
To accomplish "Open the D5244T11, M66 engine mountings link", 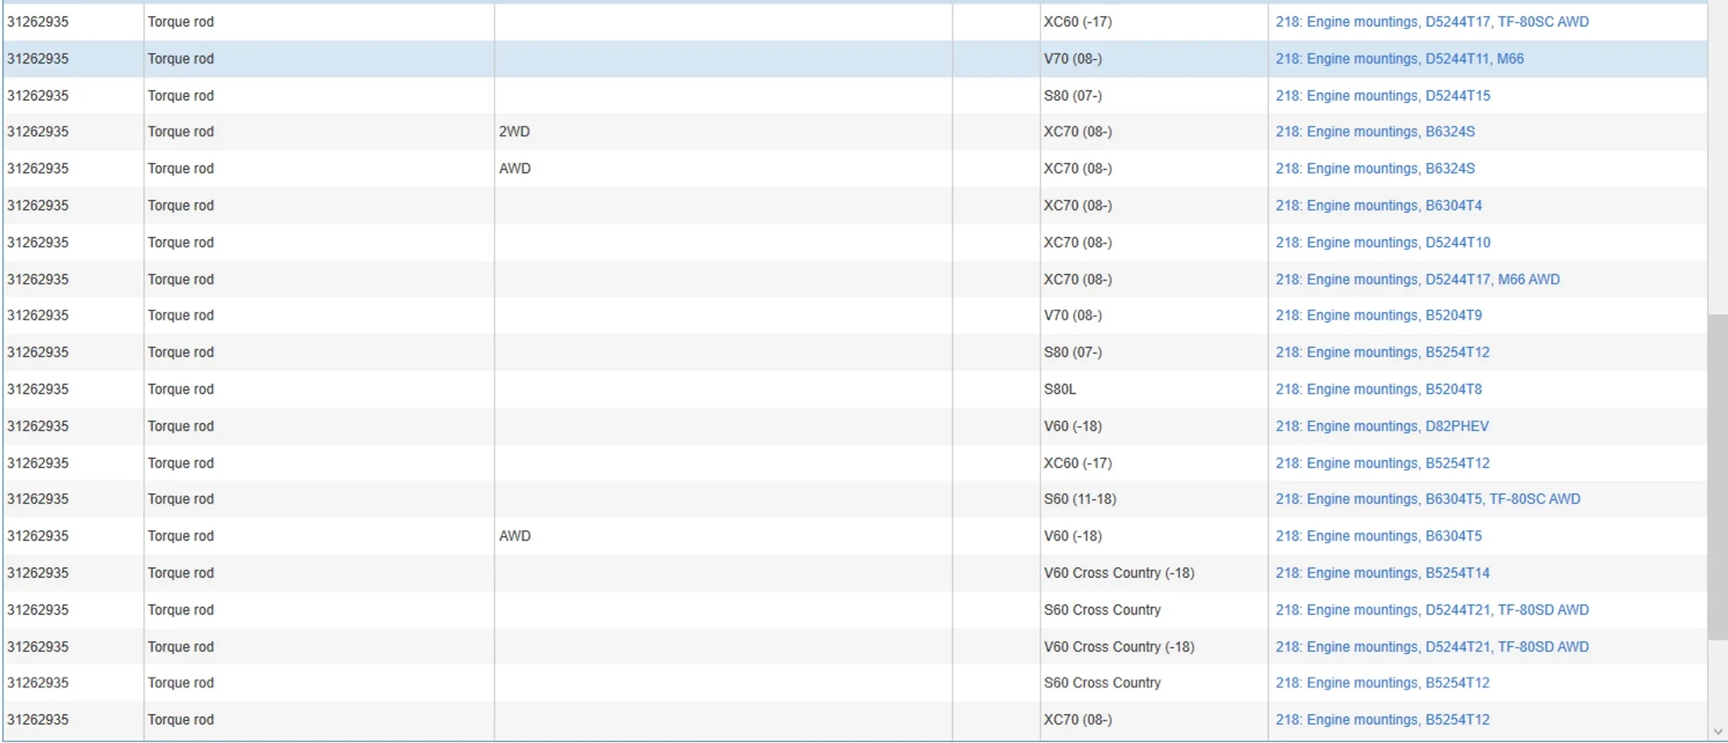I will pyautogui.click(x=1399, y=59).
